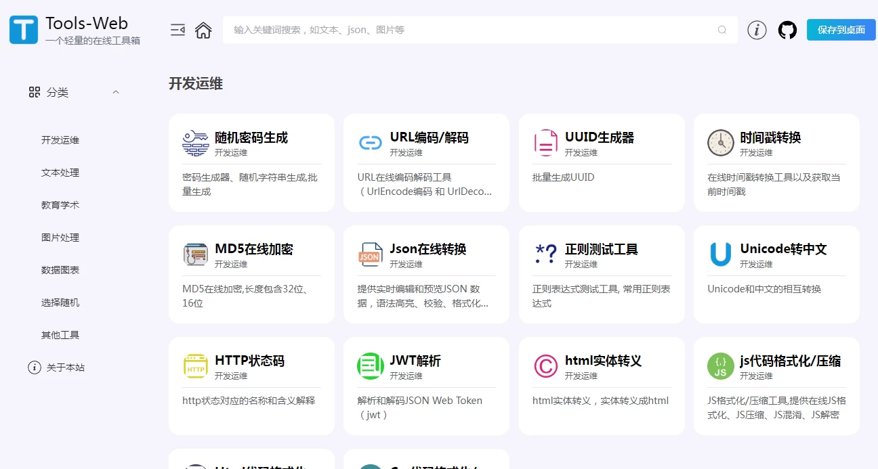Image resolution: width=878 pixels, height=469 pixels.
Task: Open the Json在线转换 tool icon
Action: [371, 254]
